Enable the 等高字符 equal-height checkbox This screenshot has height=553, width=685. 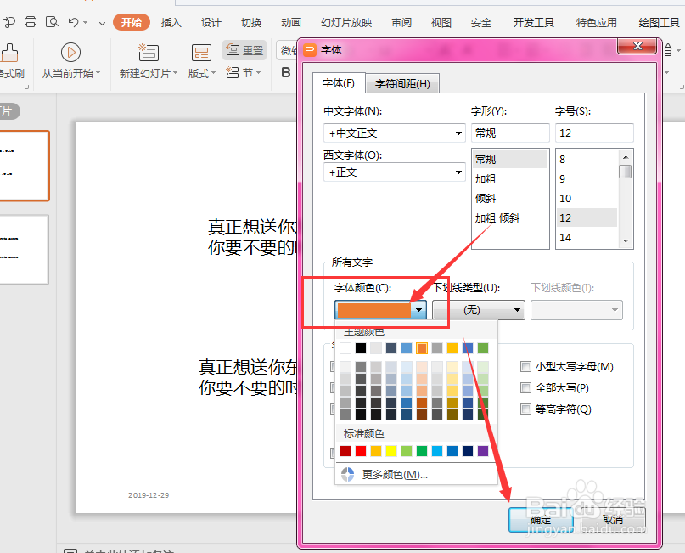[x=525, y=409]
